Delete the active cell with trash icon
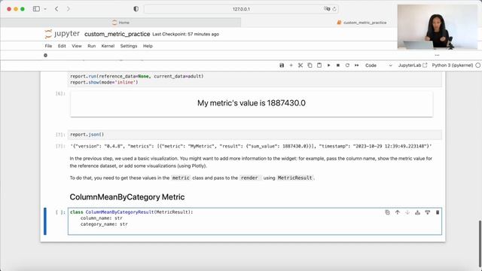The image size is (482, 271). tap(438, 212)
